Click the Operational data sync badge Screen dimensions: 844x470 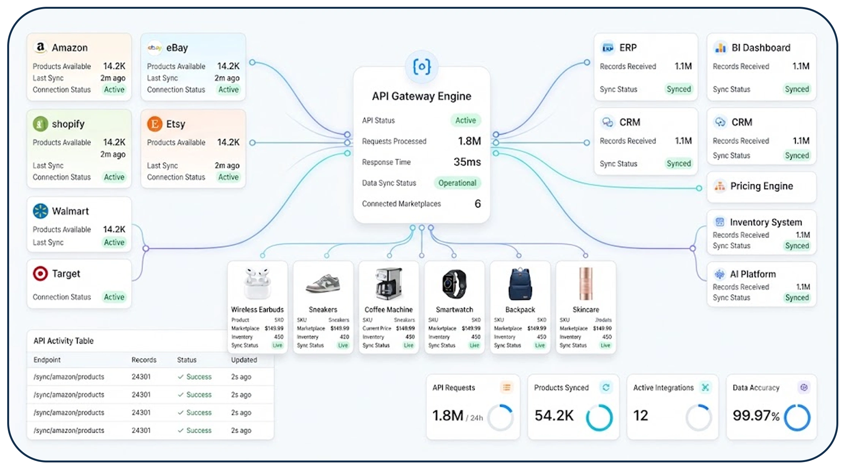pos(457,183)
